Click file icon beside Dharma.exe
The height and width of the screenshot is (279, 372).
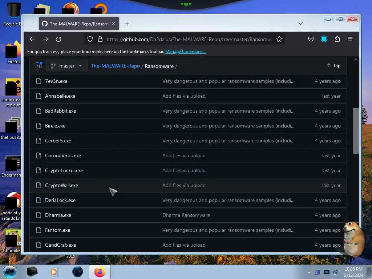pyautogui.click(x=39, y=215)
